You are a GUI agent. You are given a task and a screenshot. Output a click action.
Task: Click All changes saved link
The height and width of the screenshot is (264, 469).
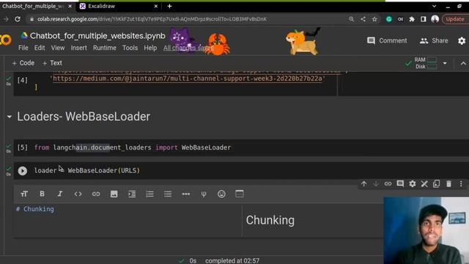pos(188,48)
